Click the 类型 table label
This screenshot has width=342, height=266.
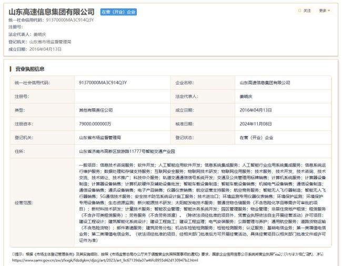(20, 110)
